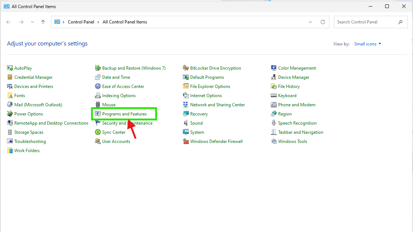The width and height of the screenshot is (413, 232).
Task: Go up one level with up arrow
Action: point(43,22)
